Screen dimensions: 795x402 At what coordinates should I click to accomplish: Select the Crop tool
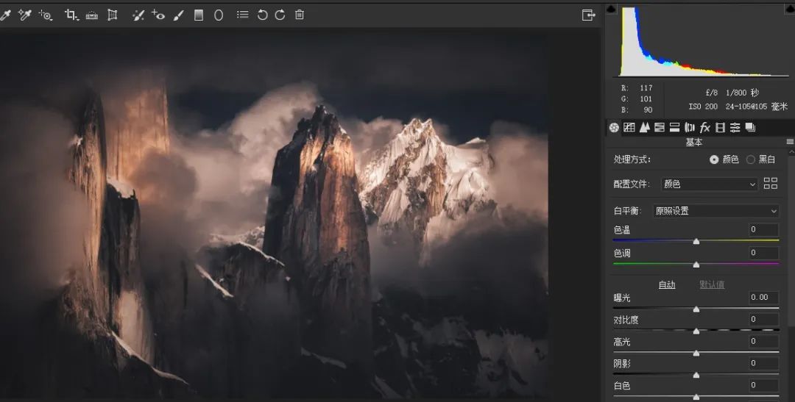tap(71, 15)
